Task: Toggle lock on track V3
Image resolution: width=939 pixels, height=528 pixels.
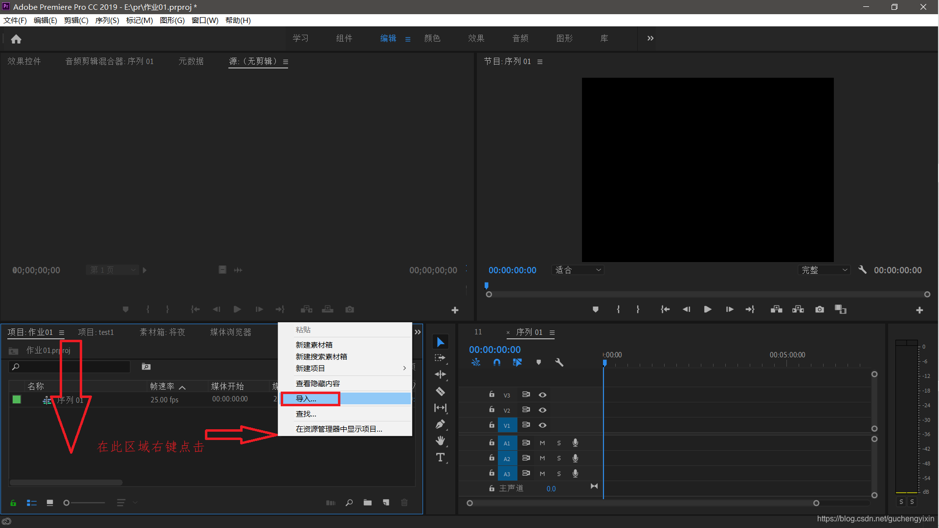Action: pyautogui.click(x=492, y=394)
